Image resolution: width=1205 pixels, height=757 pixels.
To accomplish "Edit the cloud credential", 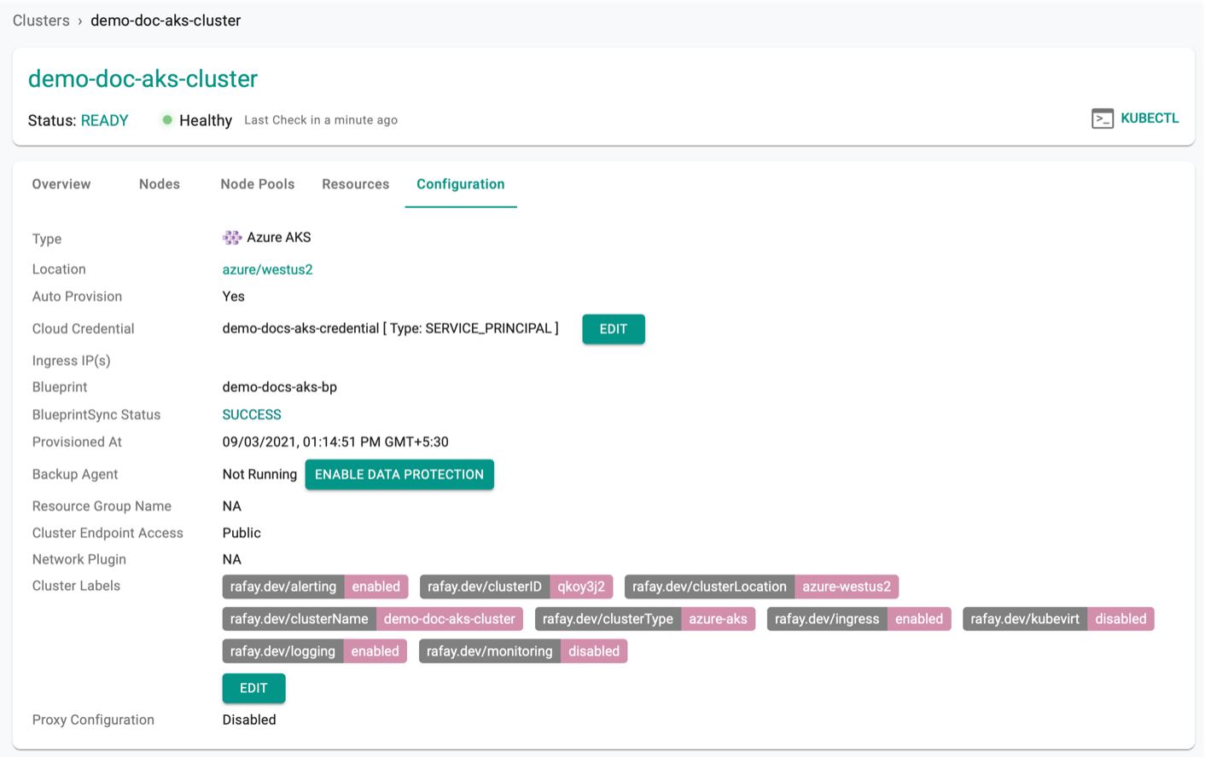I will pyautogui.click(x=614, y=329).
